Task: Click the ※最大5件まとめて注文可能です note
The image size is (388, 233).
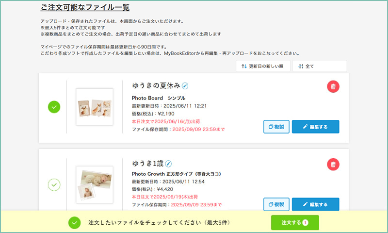Action: coord(73,28)
